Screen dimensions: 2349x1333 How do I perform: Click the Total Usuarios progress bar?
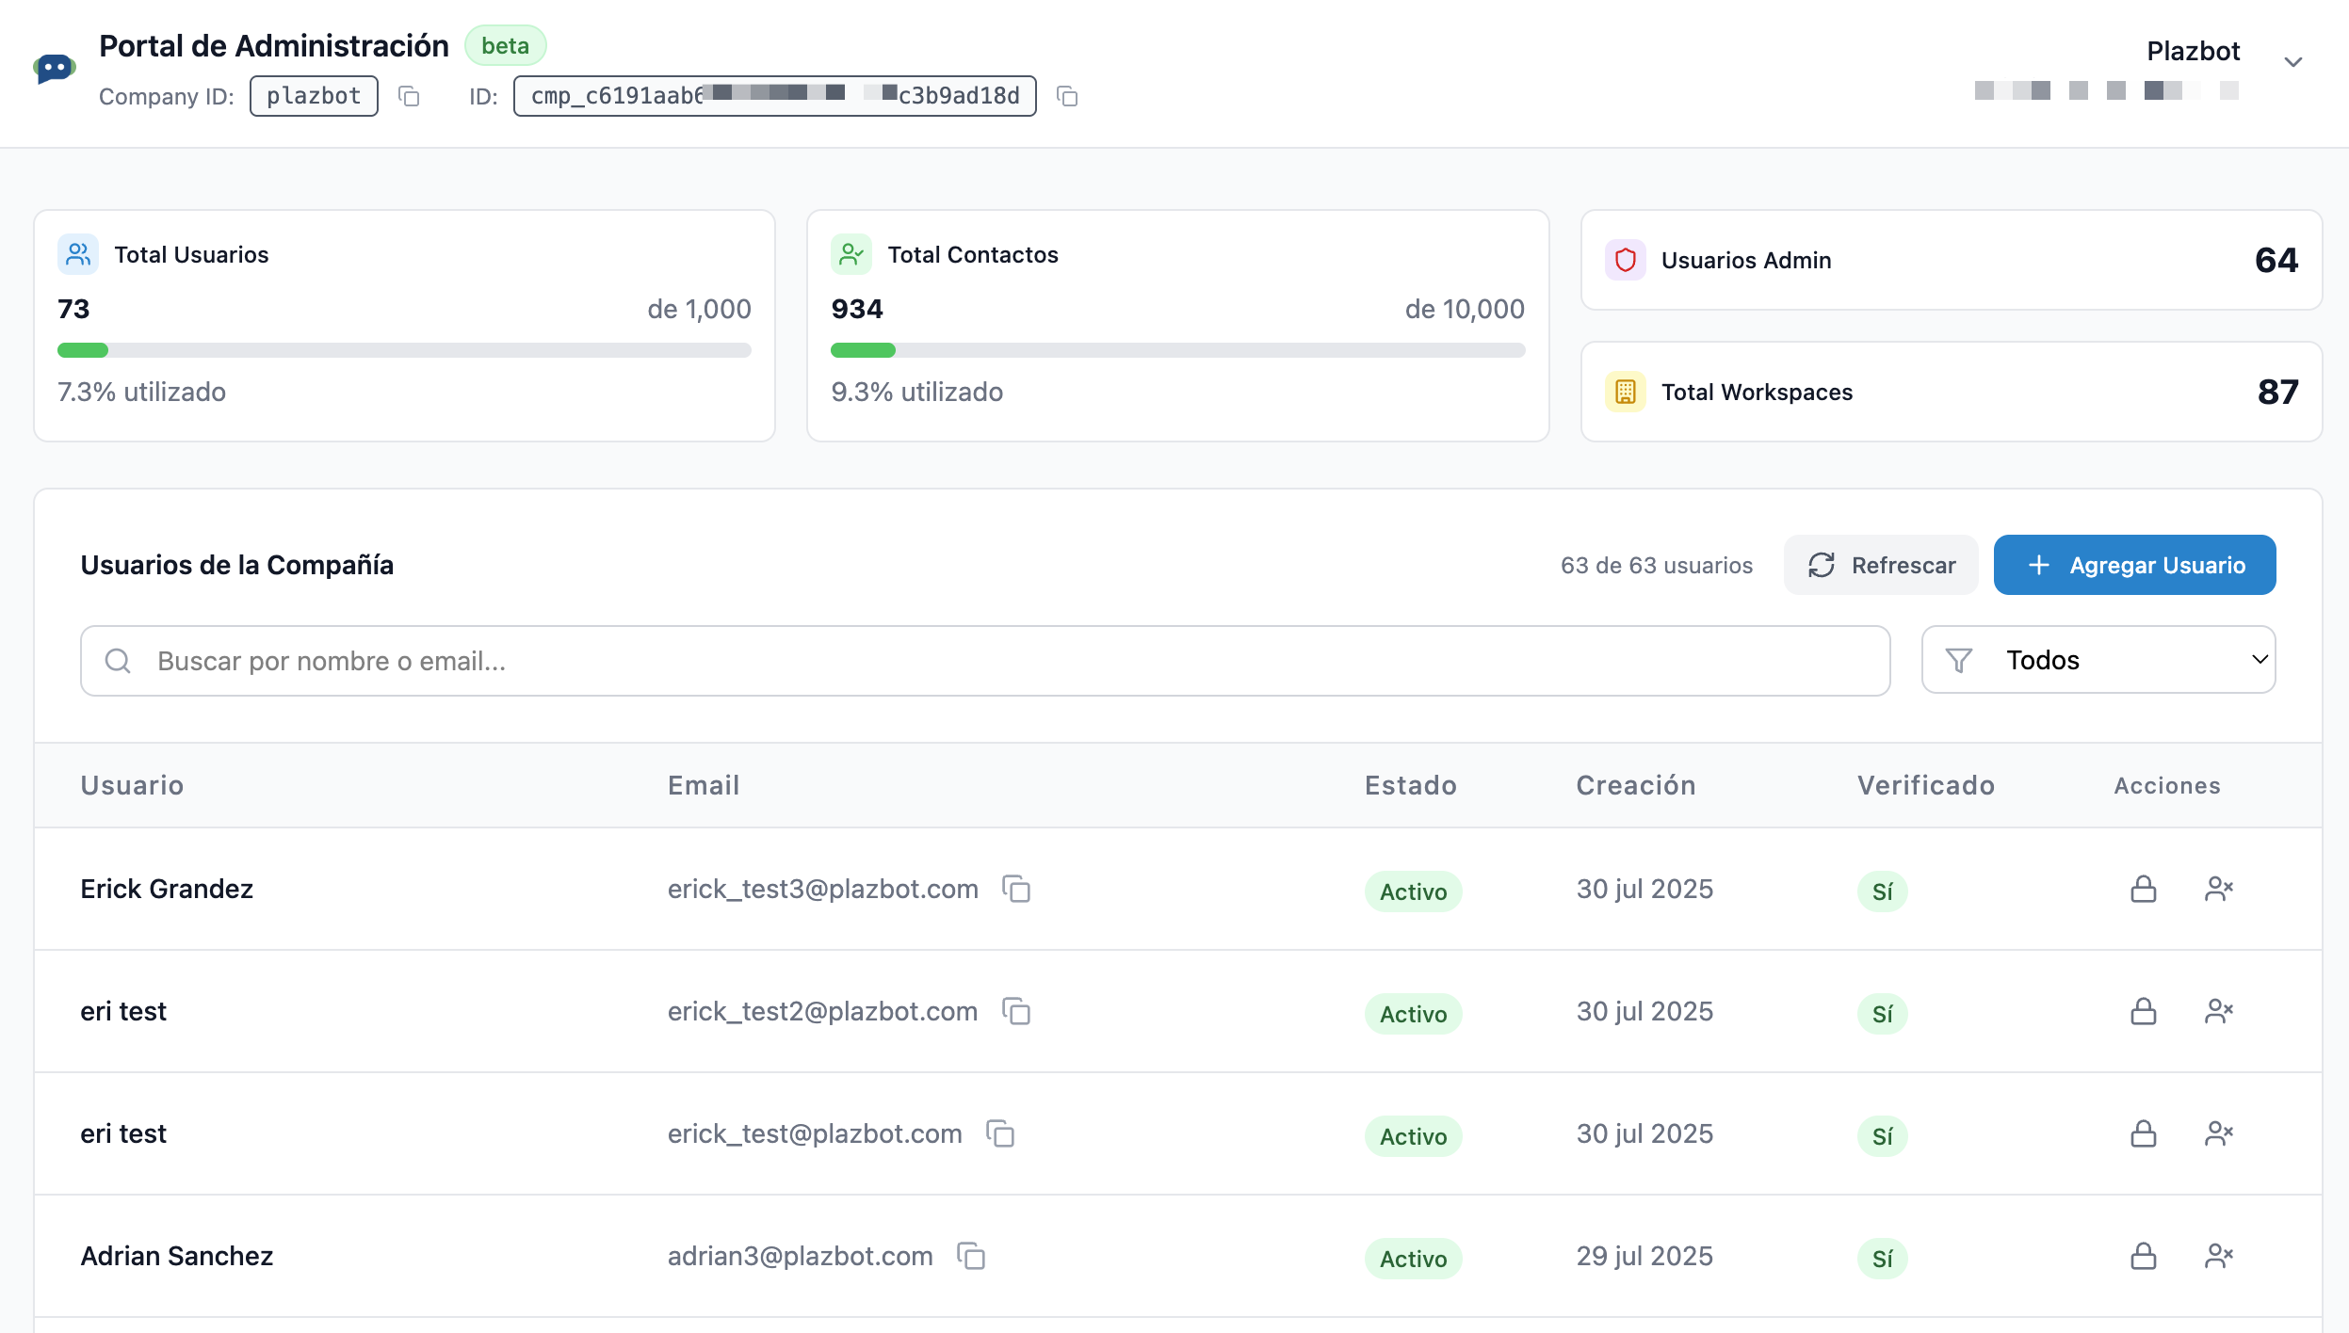coord(404,350)
